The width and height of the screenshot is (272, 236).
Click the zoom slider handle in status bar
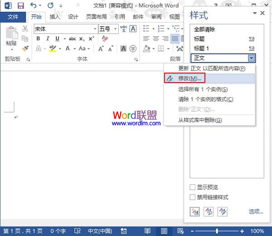[x=217, y=231]
